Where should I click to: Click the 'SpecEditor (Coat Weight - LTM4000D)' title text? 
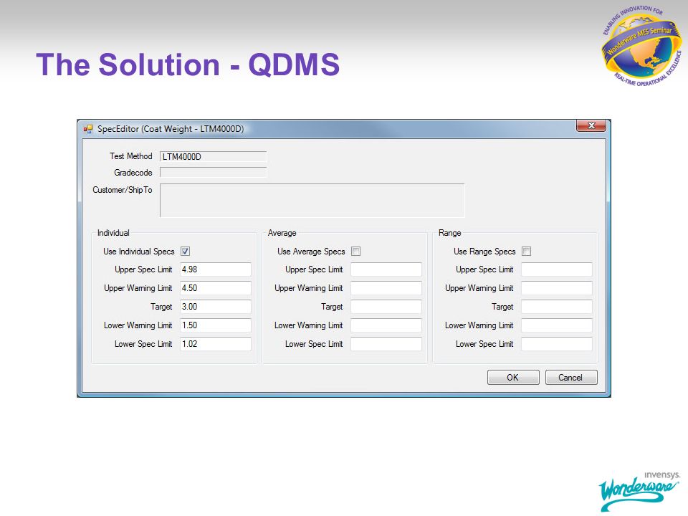[171, 129]
